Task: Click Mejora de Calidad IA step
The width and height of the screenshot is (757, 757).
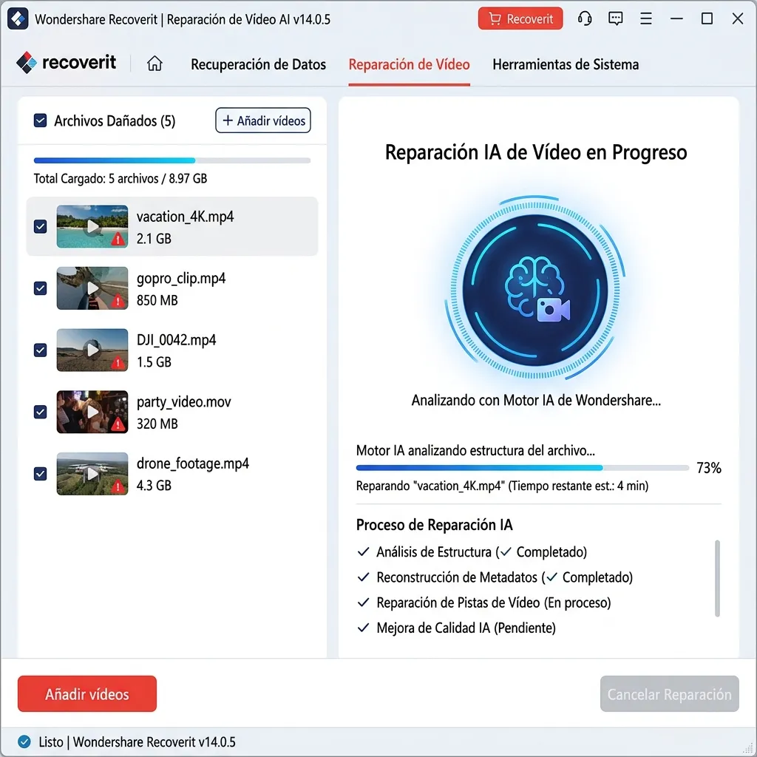Action: coord(456,628)
